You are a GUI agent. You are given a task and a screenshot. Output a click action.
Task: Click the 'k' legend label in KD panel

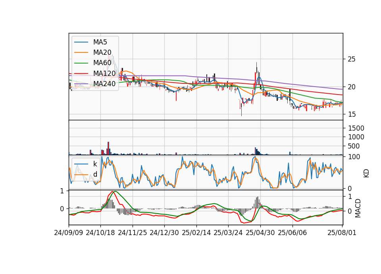click(95, 164)
